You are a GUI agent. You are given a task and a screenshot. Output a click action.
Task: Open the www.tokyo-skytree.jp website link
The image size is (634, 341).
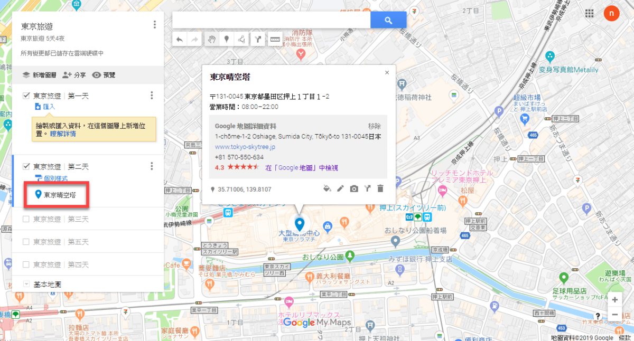[x=245, y=147]
